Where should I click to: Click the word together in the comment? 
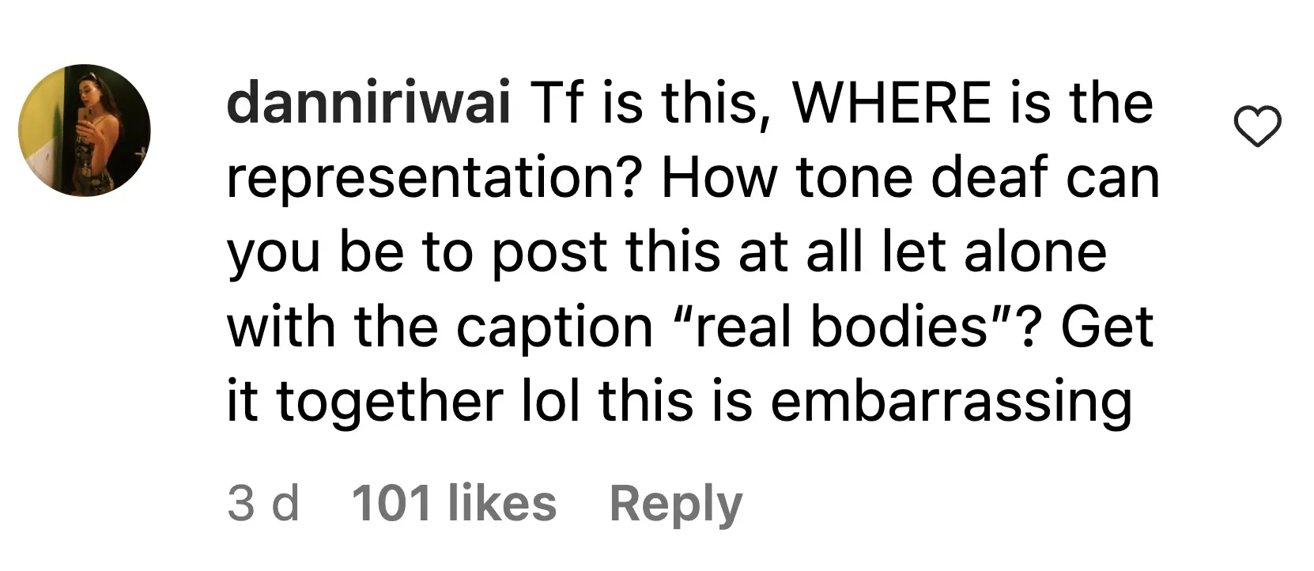click(389, 402)
